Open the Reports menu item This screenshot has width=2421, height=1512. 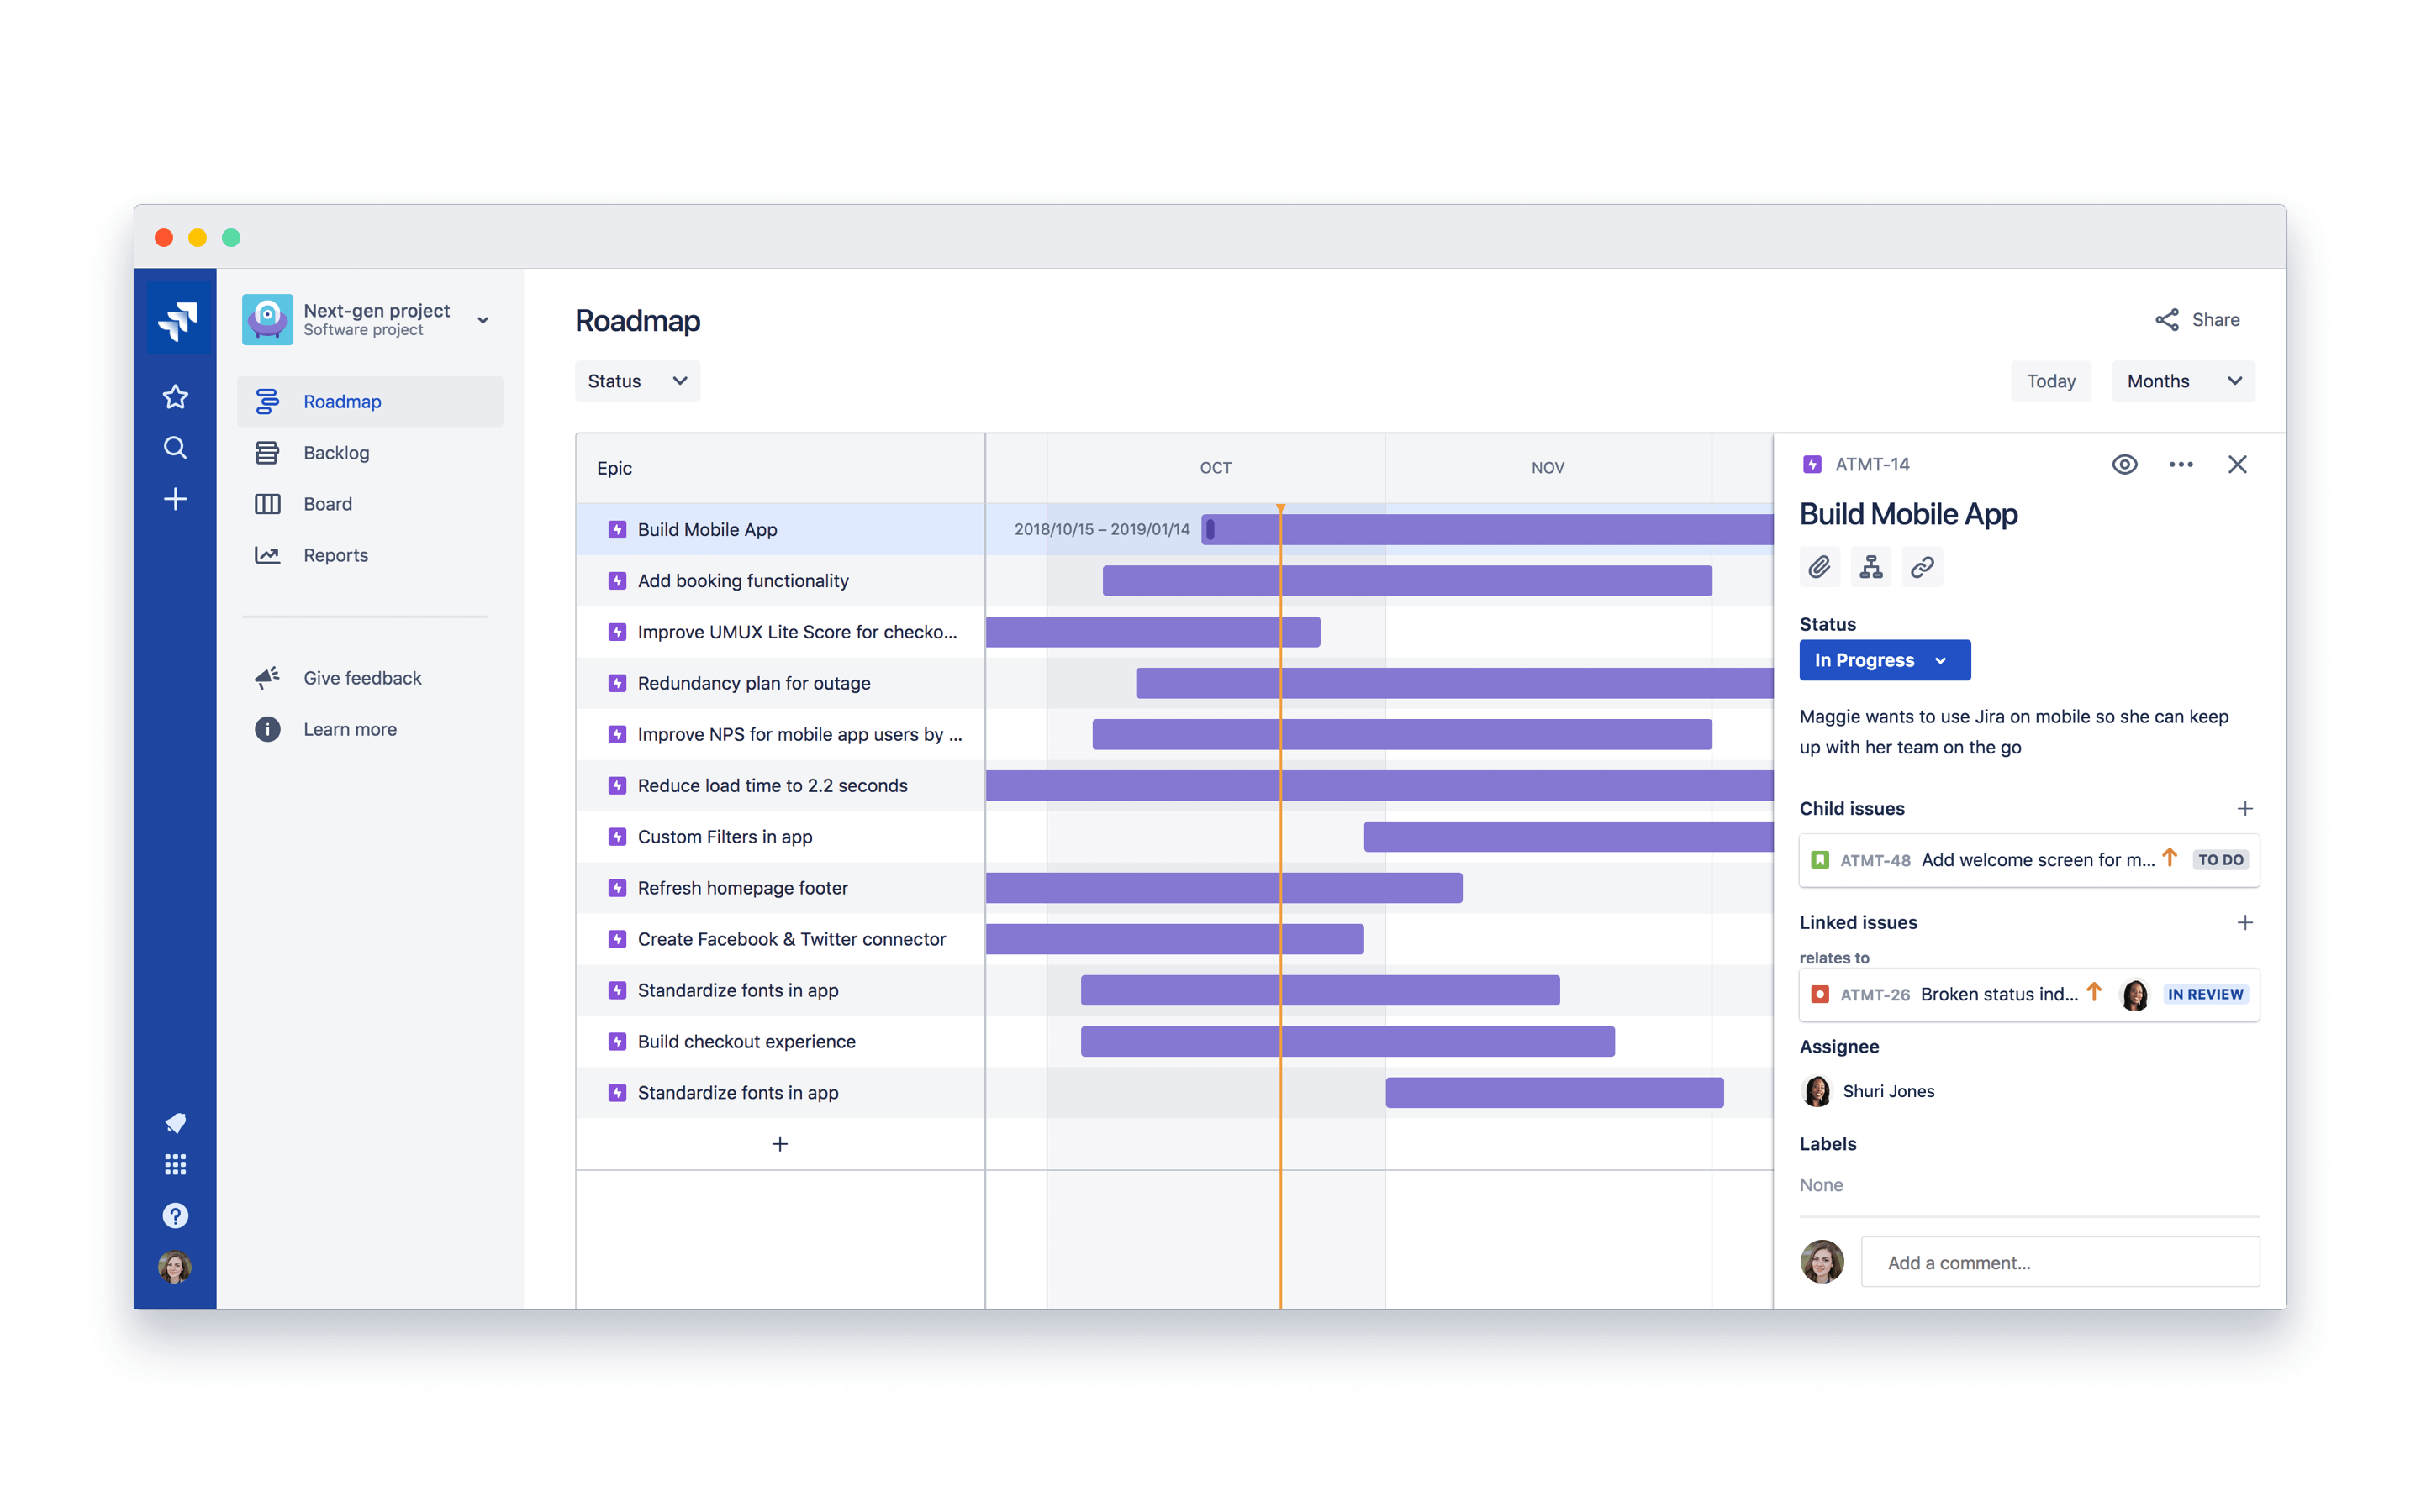coord(336,552)
